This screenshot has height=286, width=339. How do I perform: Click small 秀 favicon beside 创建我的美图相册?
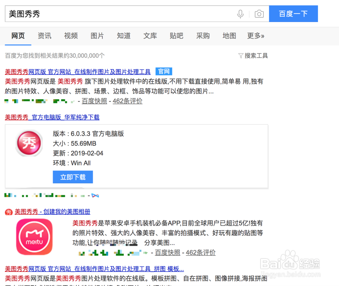click(9, 212)
